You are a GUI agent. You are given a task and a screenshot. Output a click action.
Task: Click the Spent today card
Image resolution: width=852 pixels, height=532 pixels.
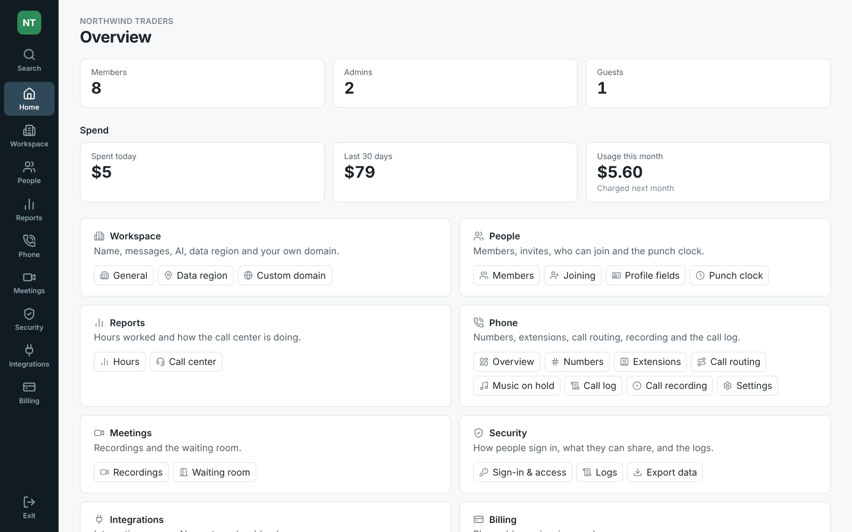click(202, 172)
